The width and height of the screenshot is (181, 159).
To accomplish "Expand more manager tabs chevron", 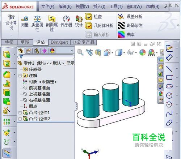I will 72,51.
